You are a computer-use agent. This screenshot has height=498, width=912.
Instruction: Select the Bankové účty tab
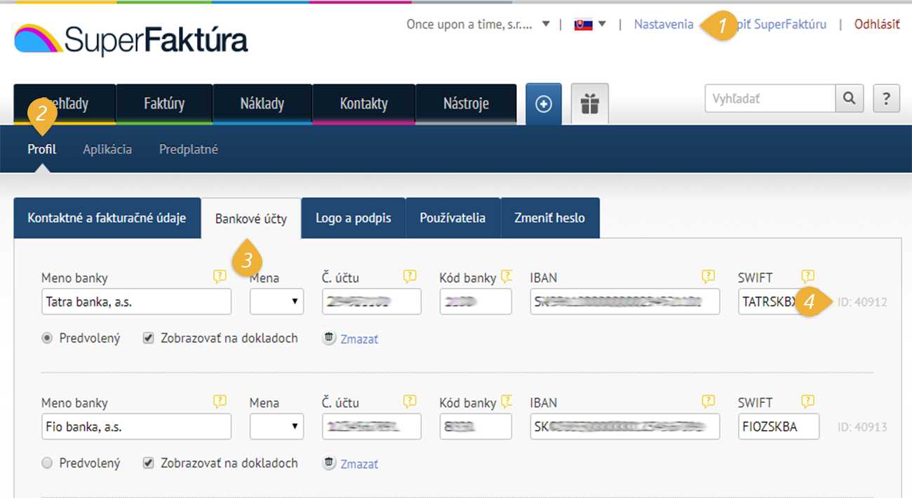[251, 219]
